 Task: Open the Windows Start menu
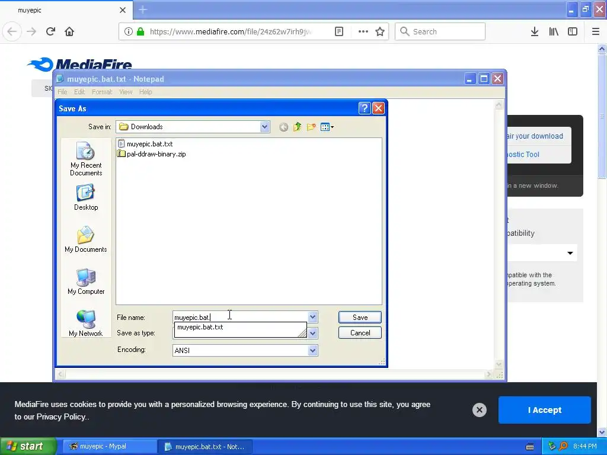pos(28,446)
